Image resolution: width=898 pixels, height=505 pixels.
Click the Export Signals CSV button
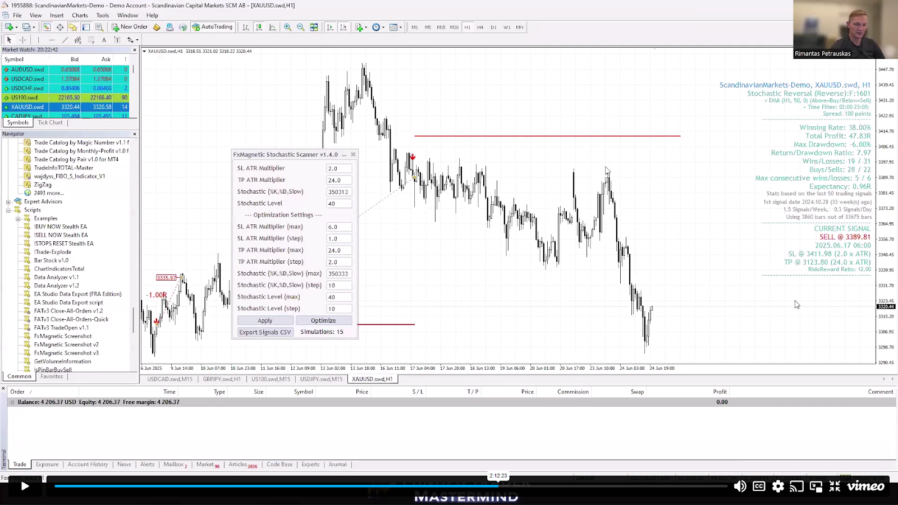pos(265,332)
